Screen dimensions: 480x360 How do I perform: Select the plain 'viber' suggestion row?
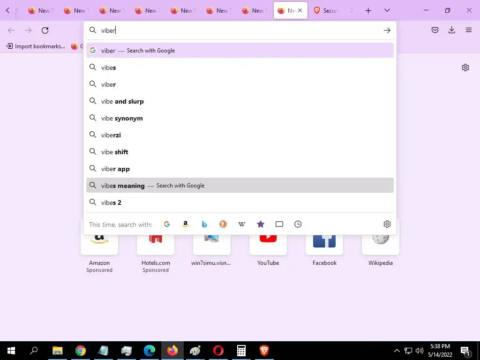pyautogui.click(x=240, y=84)
